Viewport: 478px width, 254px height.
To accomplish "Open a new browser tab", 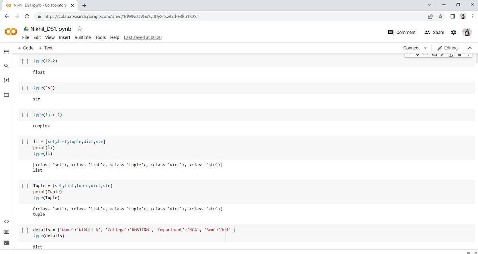I will [x=84, y=5].
